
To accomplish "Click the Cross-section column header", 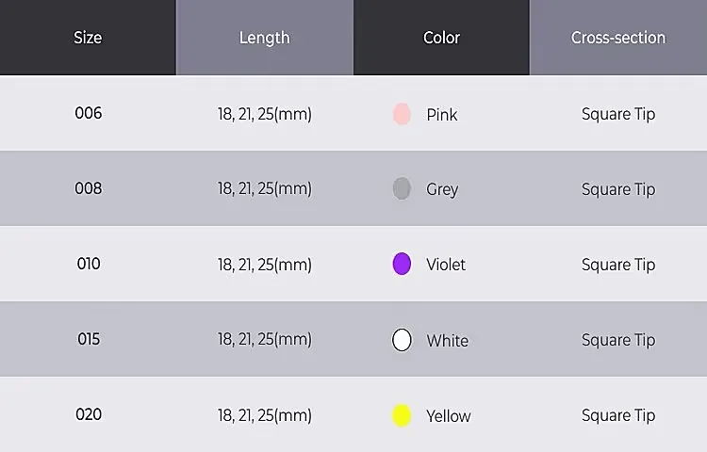I will (x=618, y=38).
